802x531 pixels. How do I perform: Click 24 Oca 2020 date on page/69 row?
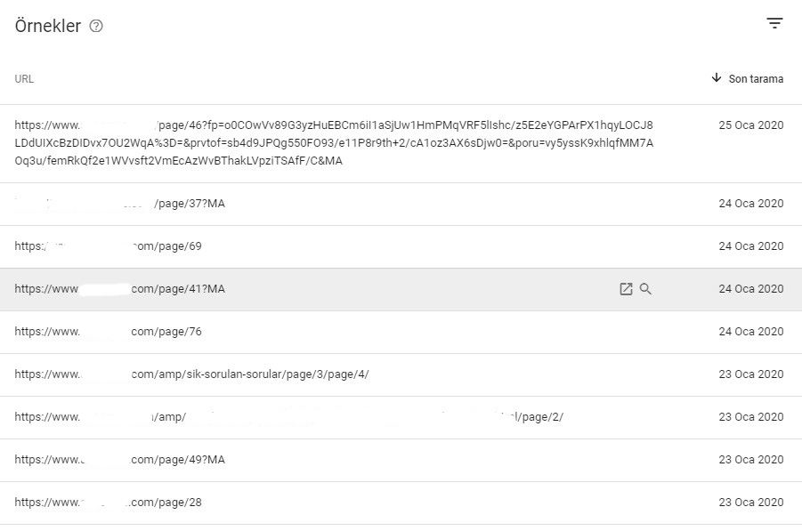point(751,246)
